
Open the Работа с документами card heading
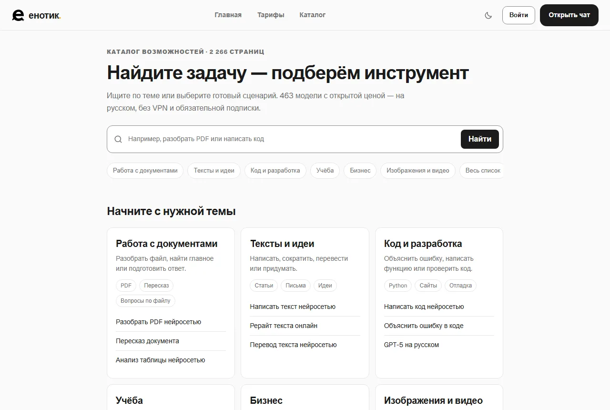click(166, 244)
